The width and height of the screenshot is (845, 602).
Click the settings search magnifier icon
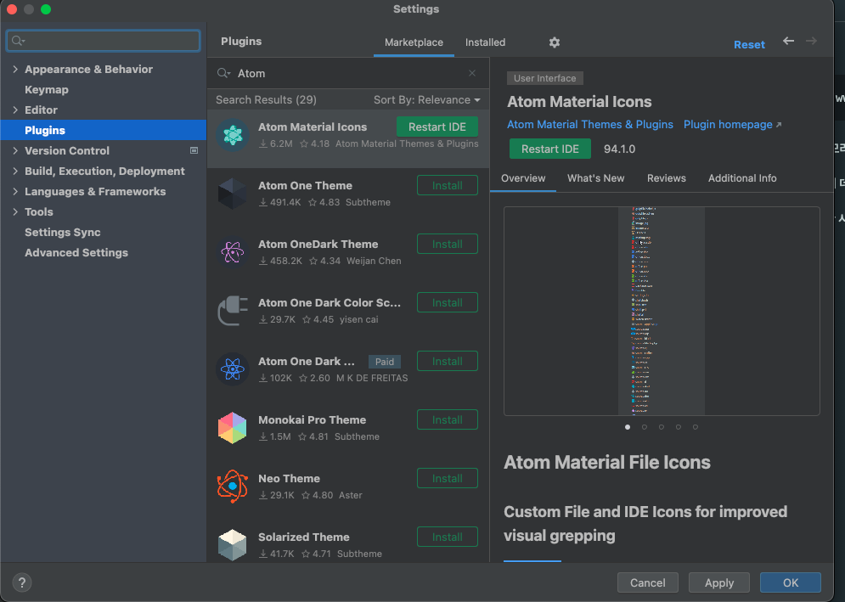point(19,41)
